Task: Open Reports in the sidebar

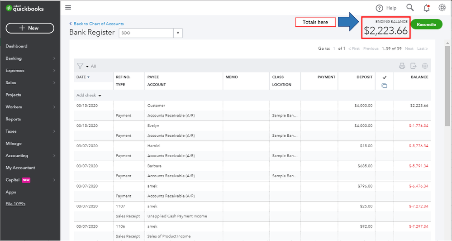Action: pos(13,119)
